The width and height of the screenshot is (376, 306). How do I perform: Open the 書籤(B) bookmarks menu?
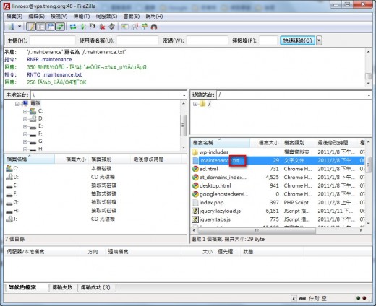132,17
